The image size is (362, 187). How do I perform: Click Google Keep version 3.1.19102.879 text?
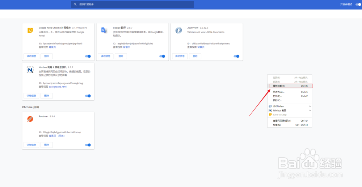pos(80,28)
